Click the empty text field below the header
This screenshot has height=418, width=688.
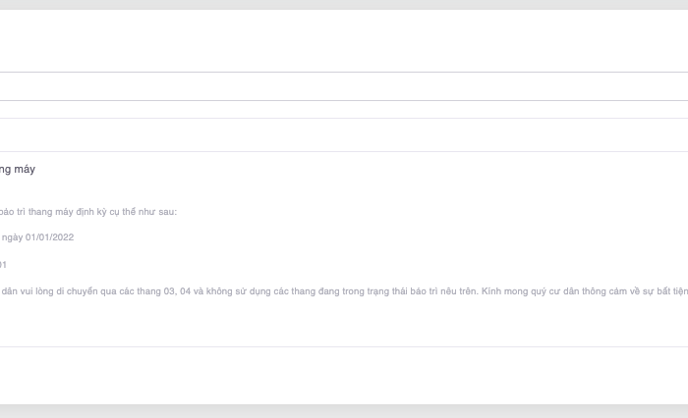(344, 86)
